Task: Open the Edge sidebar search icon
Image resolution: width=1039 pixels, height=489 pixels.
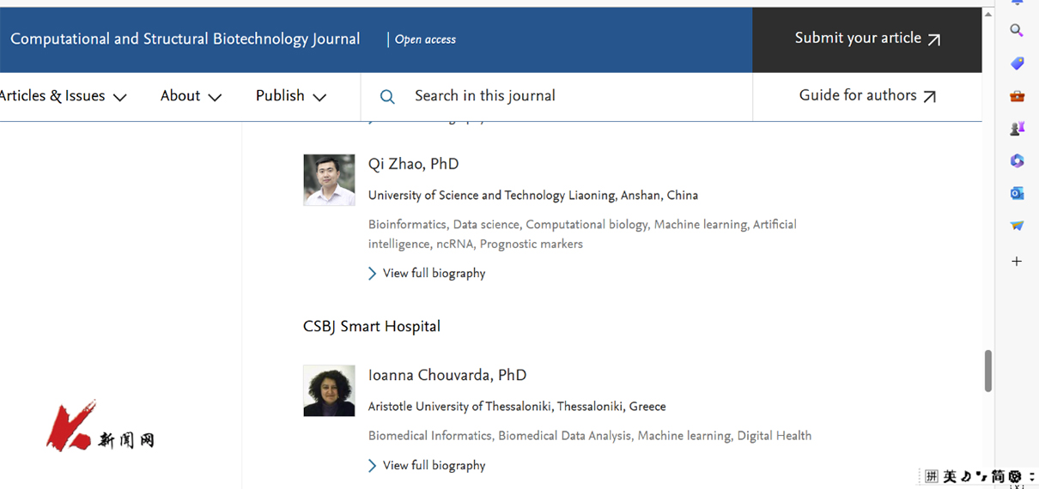Action: (x=1017, y=31)
